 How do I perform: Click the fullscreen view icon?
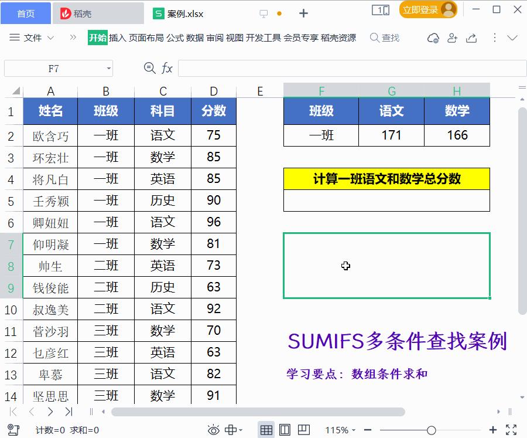[512, 430]
